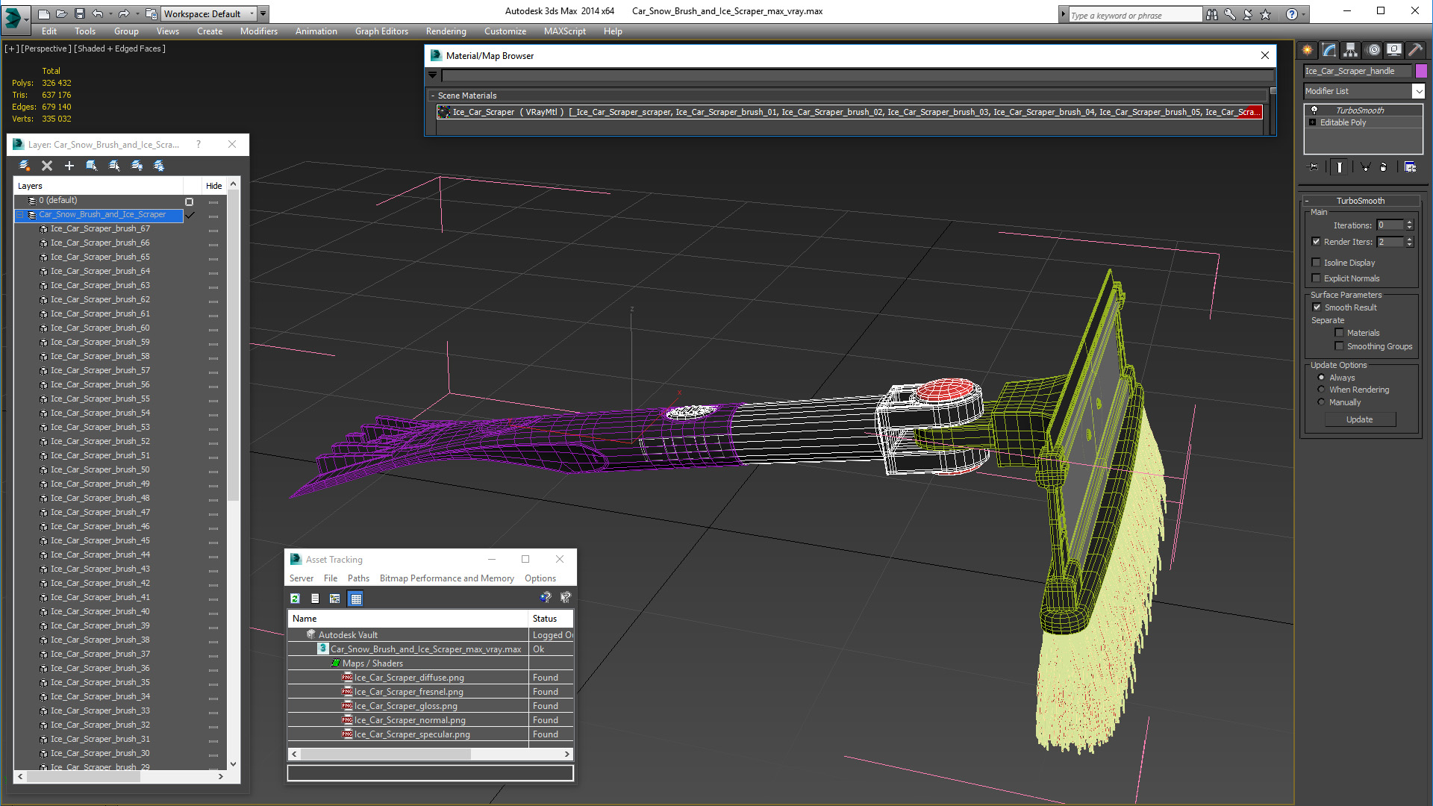Expand the Editable Poly stack entry
The width and height of the screenshot is (1433, 806).
pyautogui.click(x=1313, y=122)
